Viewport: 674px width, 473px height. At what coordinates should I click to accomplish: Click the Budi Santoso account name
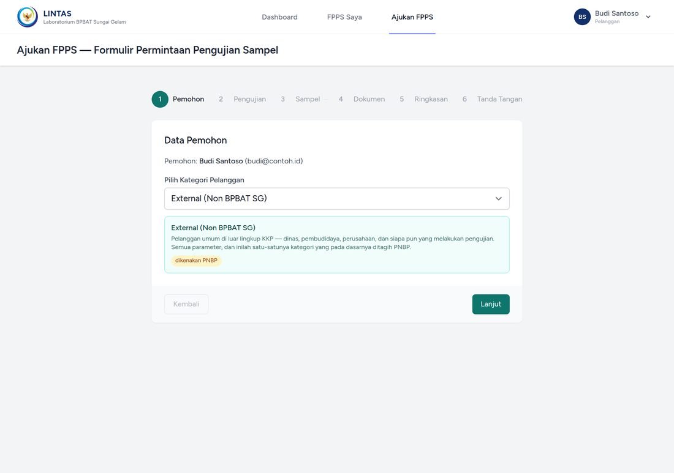tap(616, 13)
